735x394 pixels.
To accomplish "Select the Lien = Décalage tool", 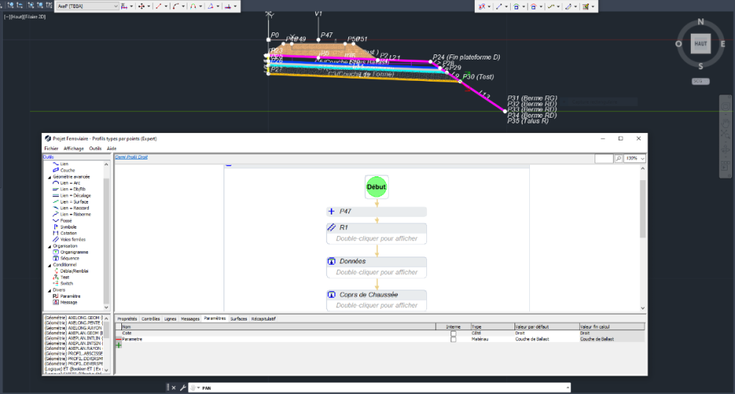I will tap(72, 196).
